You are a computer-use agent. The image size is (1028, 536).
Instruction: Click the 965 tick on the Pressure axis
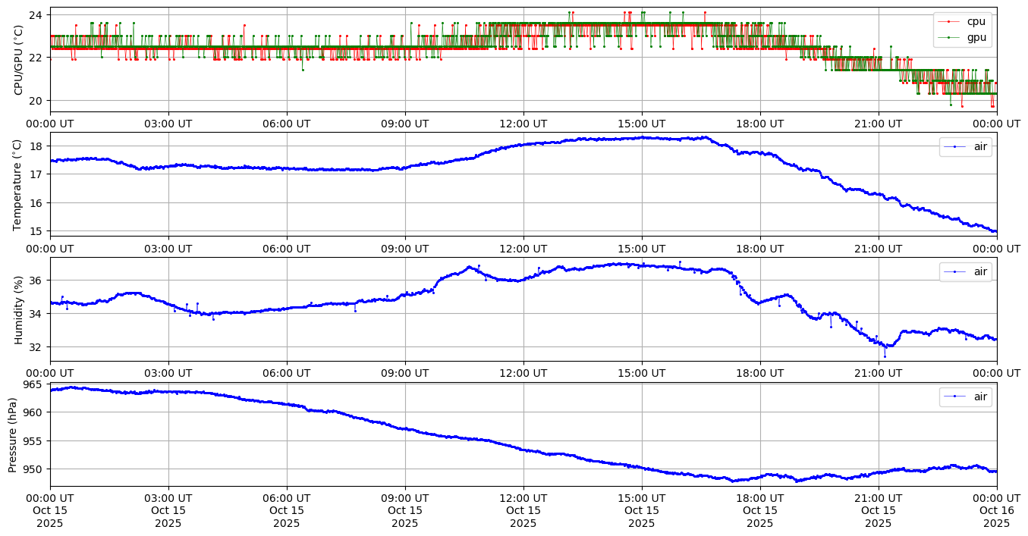[34, 384]
